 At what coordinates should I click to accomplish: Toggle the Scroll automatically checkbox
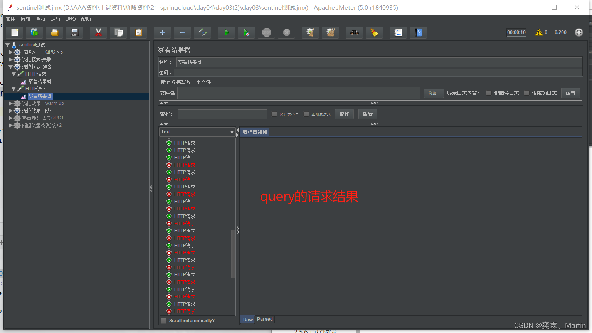164,321
